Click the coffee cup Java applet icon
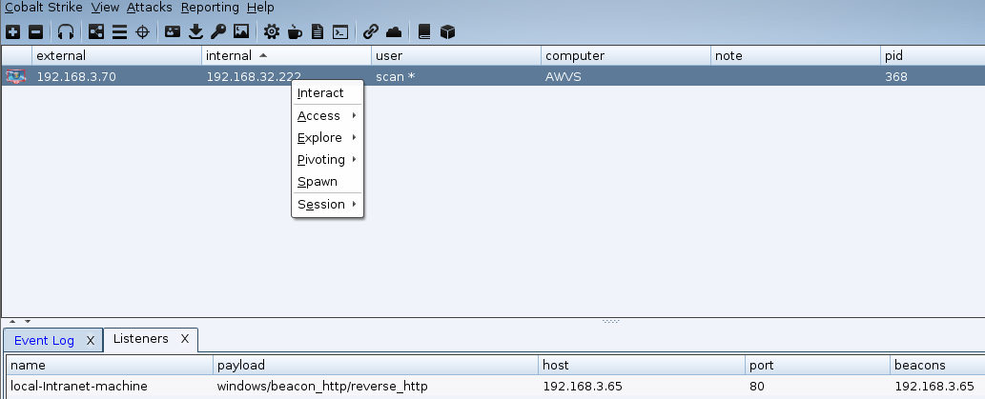This screenshot has width=985, height=399. (295, 31)
